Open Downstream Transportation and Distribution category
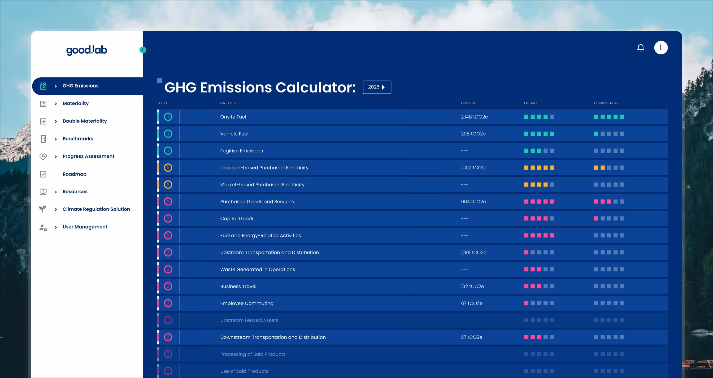Screen dimensions: 713x378 [273, 337]
